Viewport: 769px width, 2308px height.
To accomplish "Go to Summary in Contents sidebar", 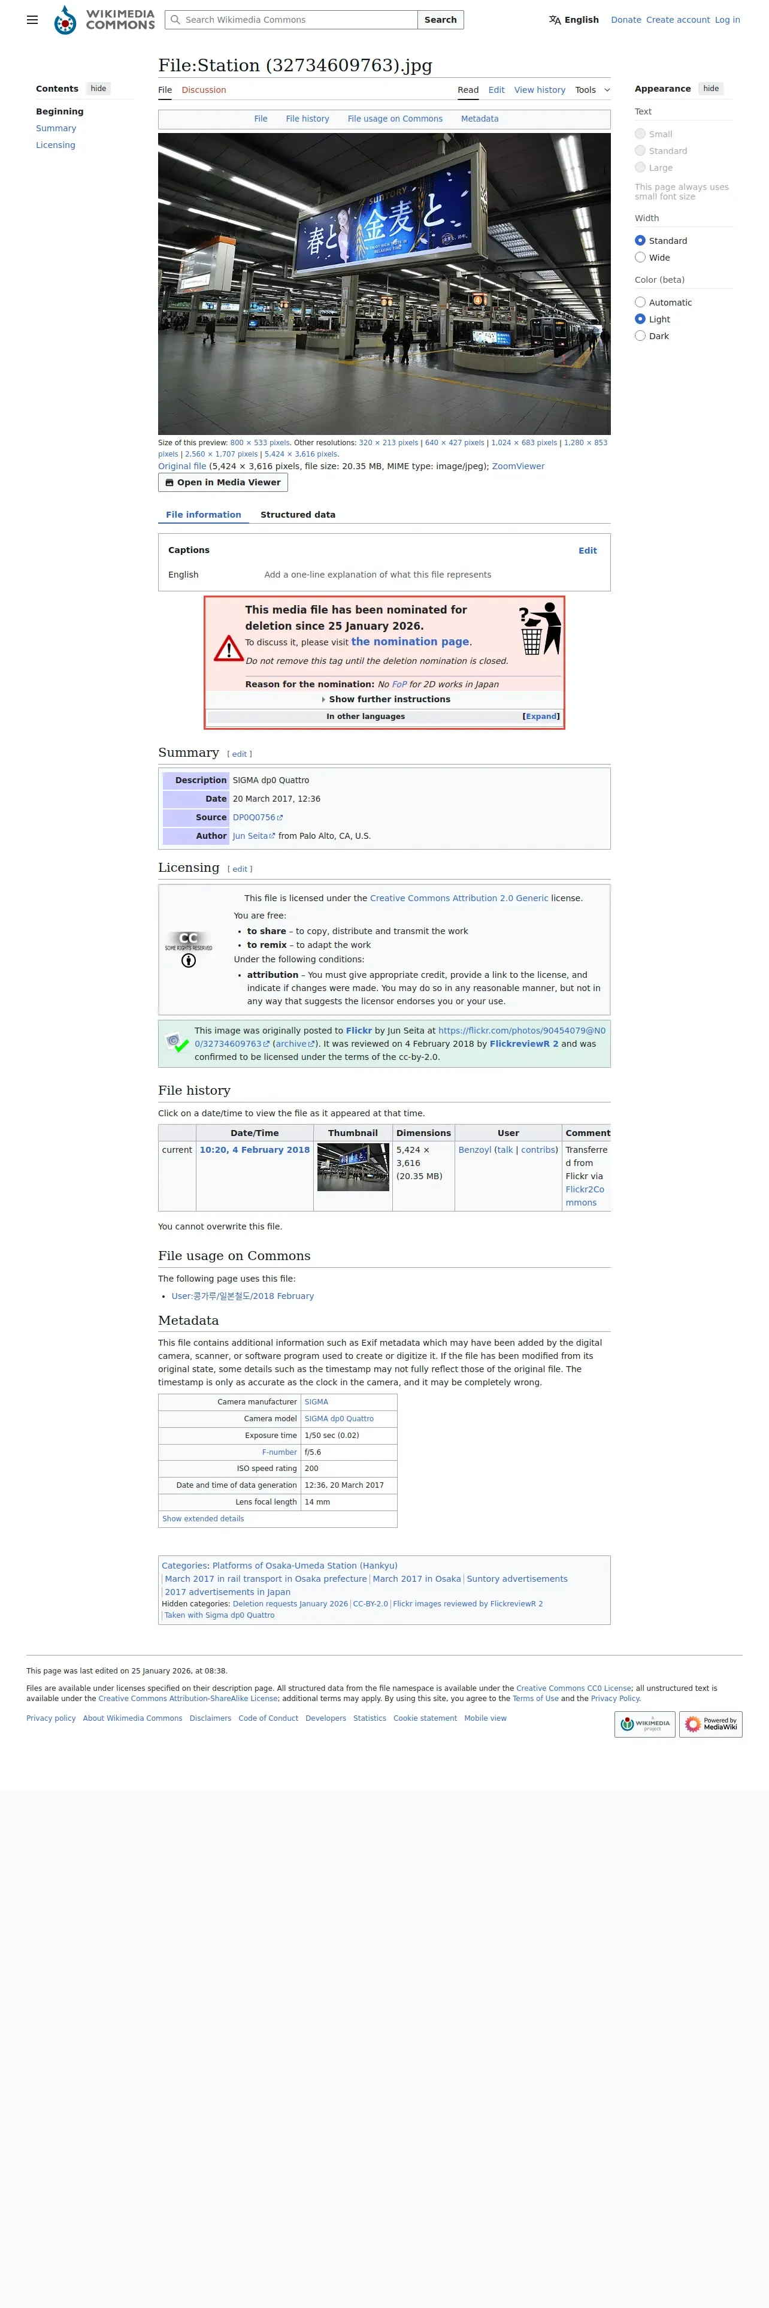I will (x=56, y=128).
